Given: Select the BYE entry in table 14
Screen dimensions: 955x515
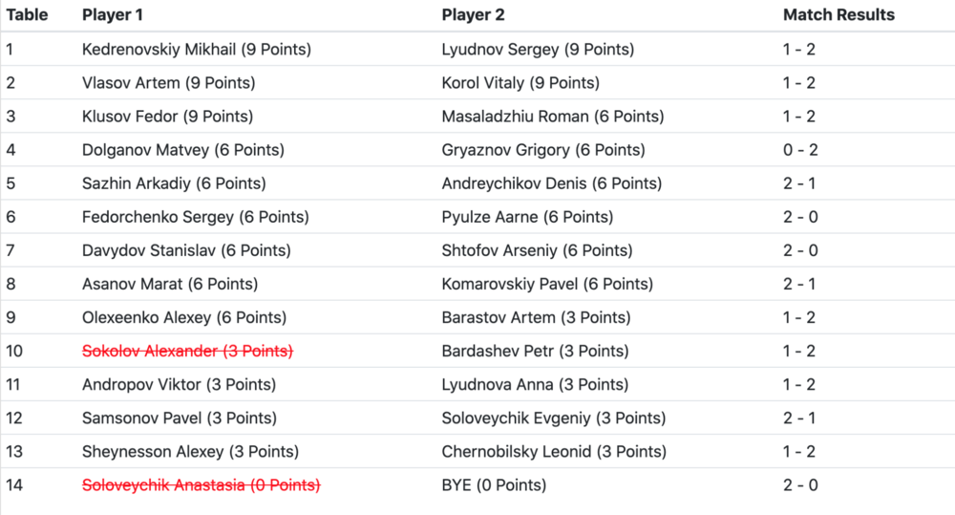Looking at the screenshot, I should (x=494, y=484).
